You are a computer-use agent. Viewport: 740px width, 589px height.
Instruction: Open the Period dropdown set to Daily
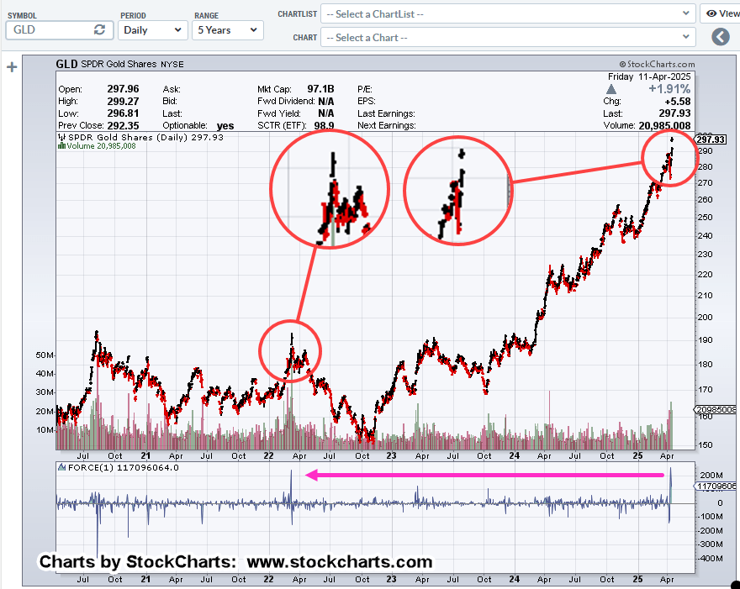coord(153,29)
